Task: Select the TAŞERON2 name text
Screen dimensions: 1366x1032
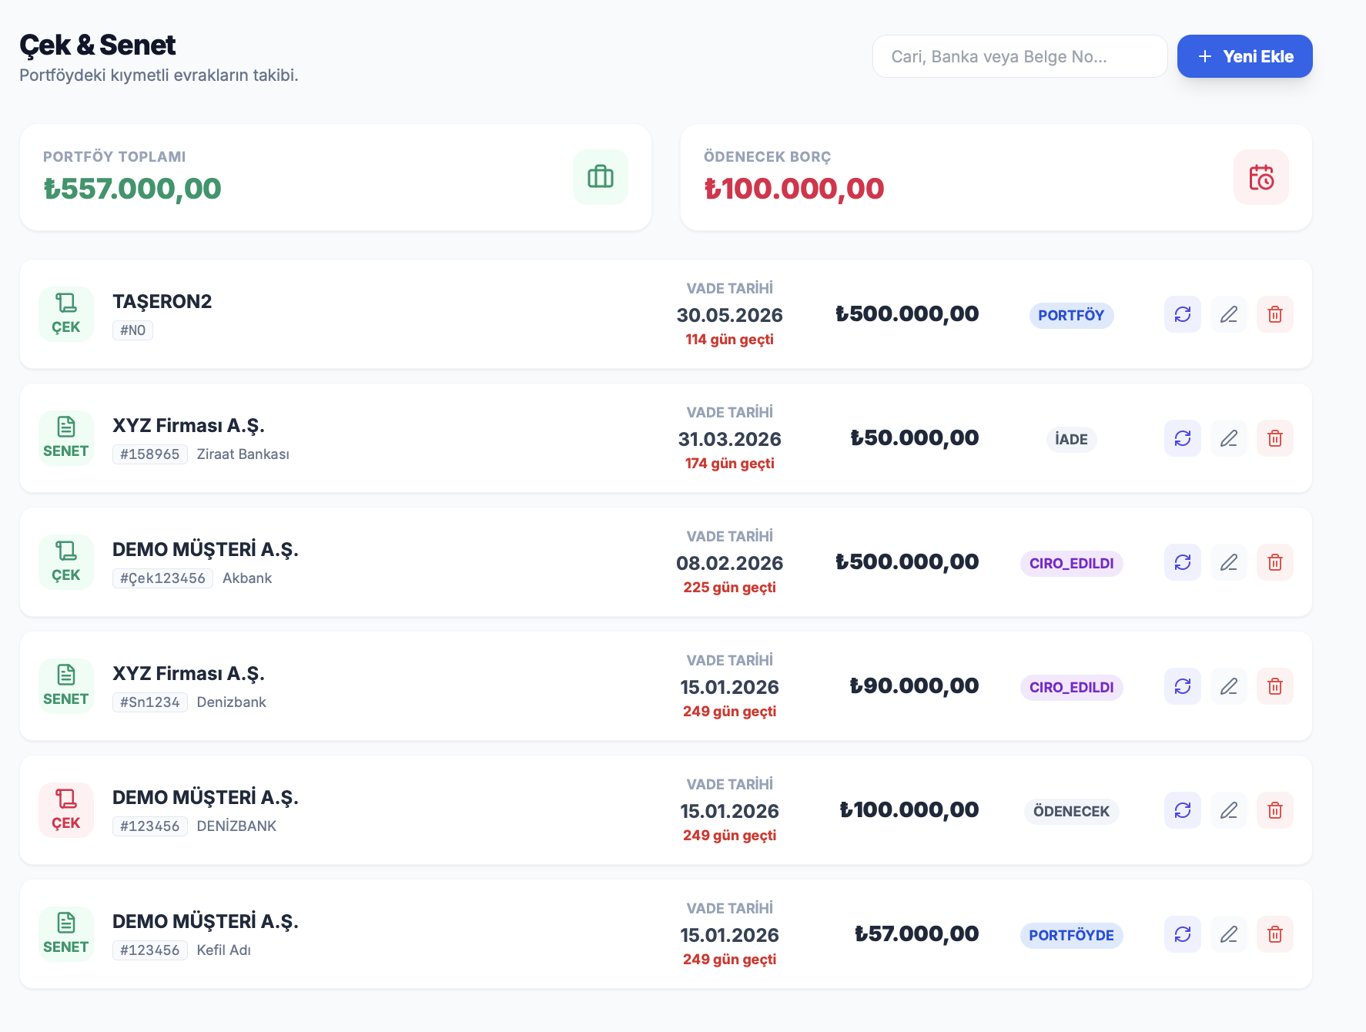Action: tap(162, 301)
